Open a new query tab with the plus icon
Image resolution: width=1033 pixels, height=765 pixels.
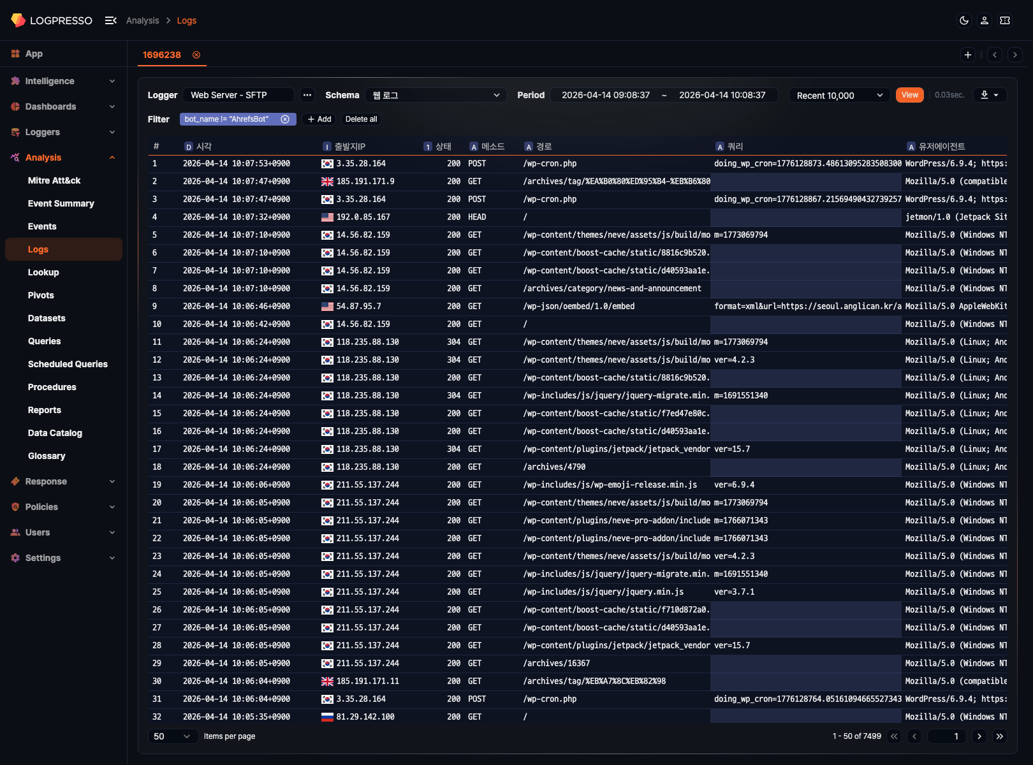point(967,55)
